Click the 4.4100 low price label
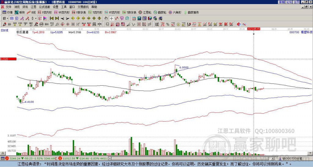313x167 pixels. click(x=29, y=102)
